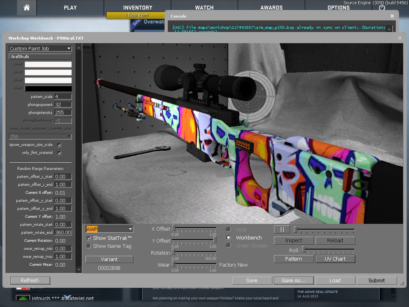Open the INVENTORY menu

(137, 8)
